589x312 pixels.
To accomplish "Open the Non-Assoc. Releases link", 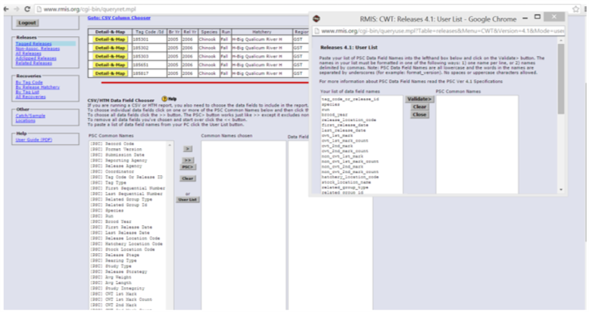I will [38, 49].
